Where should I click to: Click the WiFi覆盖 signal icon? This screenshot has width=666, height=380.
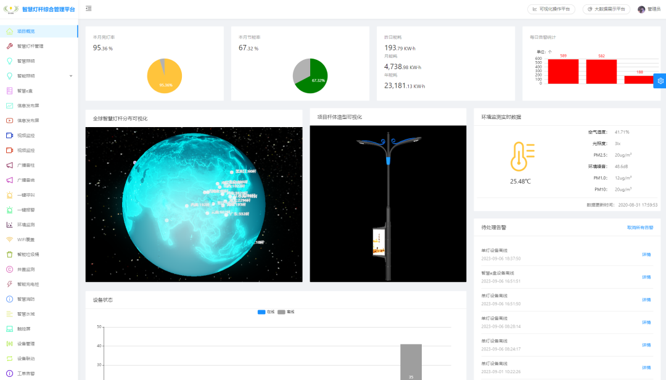pos(9,239)
